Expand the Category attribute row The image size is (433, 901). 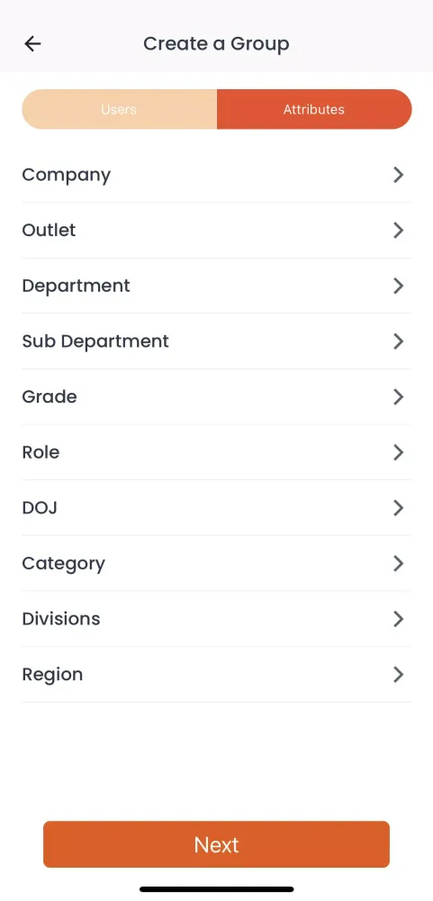tap(216, 563)
